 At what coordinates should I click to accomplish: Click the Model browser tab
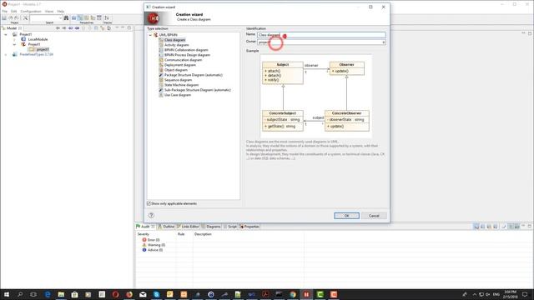(12, 28)
